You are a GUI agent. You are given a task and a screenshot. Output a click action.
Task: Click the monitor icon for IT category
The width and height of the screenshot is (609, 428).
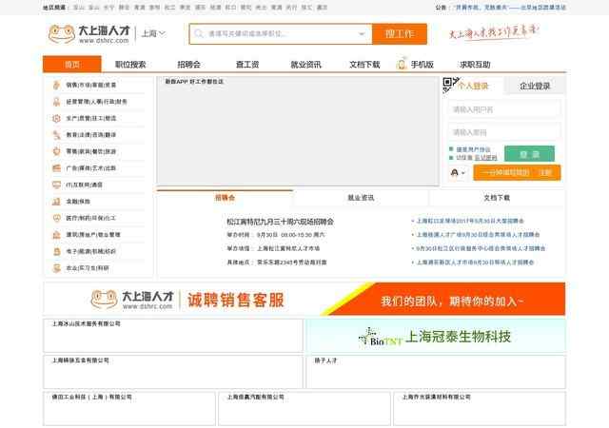tap(57, 185)
